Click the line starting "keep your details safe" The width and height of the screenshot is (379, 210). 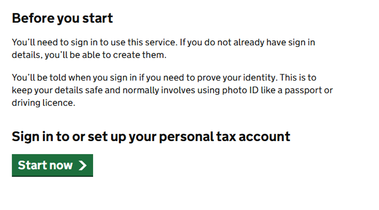pyautogui.click(x=171, y=90)
